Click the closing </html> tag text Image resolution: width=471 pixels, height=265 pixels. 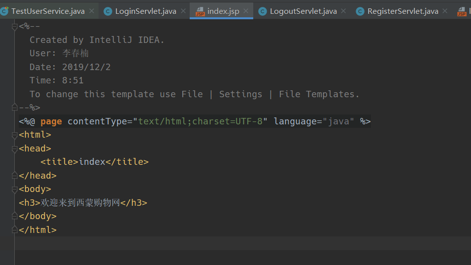click(37, 230)
